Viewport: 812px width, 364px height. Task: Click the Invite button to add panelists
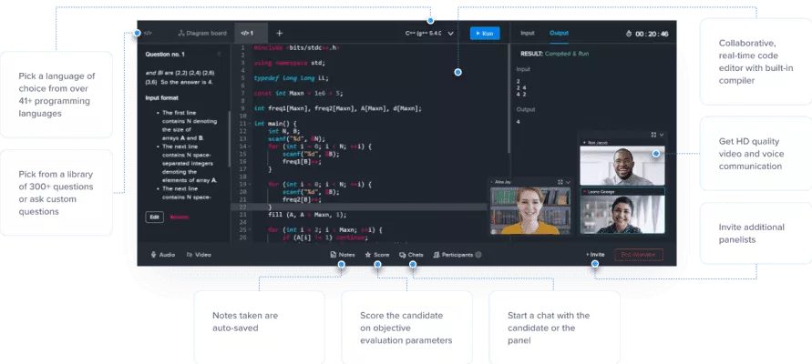pyautogui.click(x=594, y=255)
